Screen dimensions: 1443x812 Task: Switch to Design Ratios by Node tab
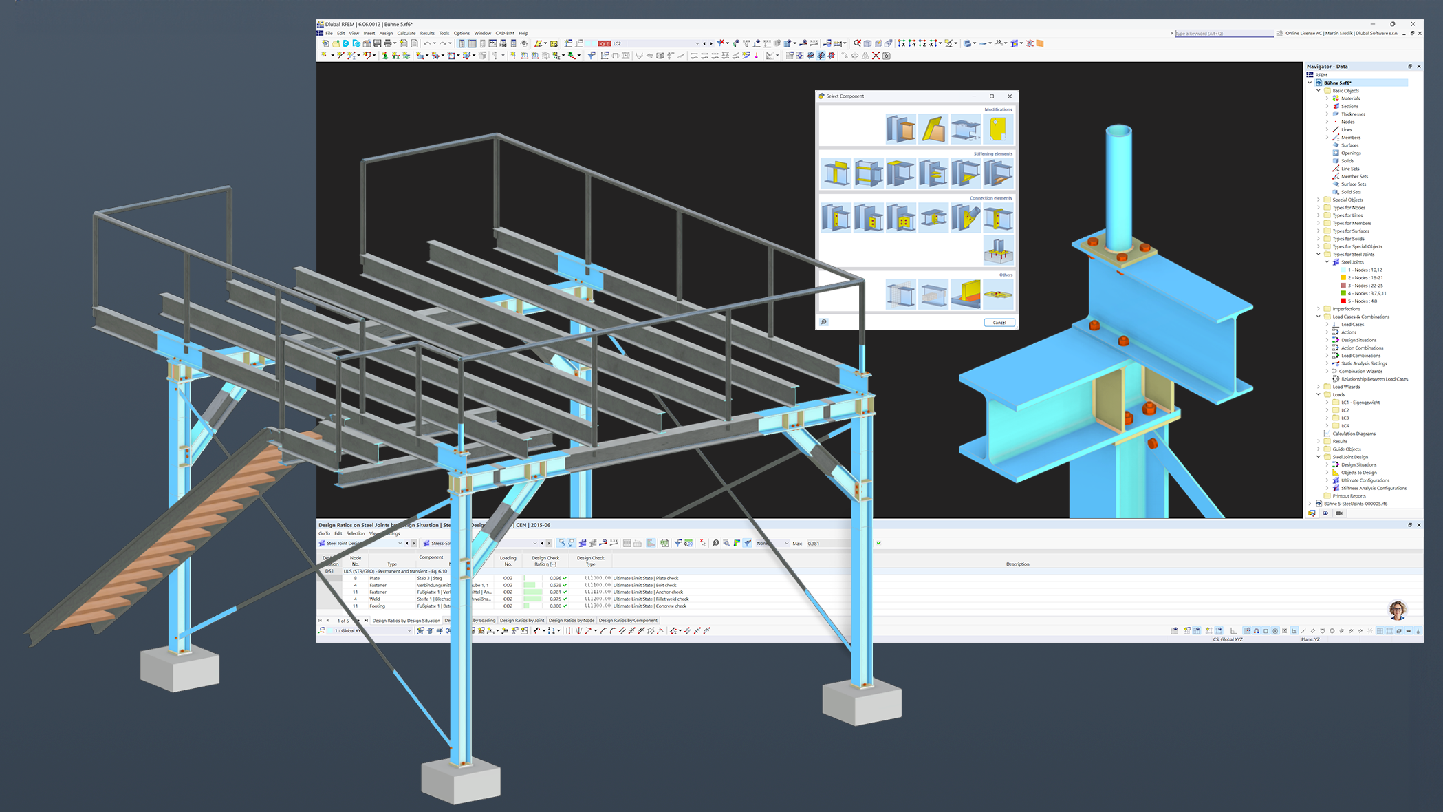coord(571,620)
